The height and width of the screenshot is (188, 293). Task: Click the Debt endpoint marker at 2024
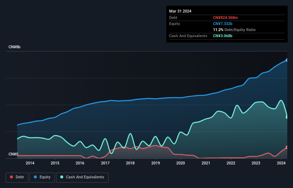(287, 147)
